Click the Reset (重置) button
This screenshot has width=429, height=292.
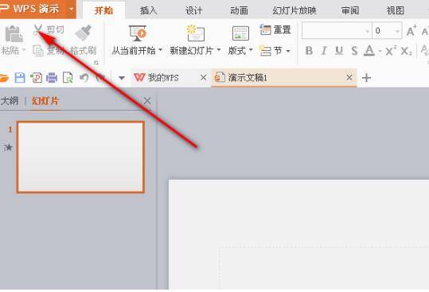pyautogui.click(x=275, y=29)
